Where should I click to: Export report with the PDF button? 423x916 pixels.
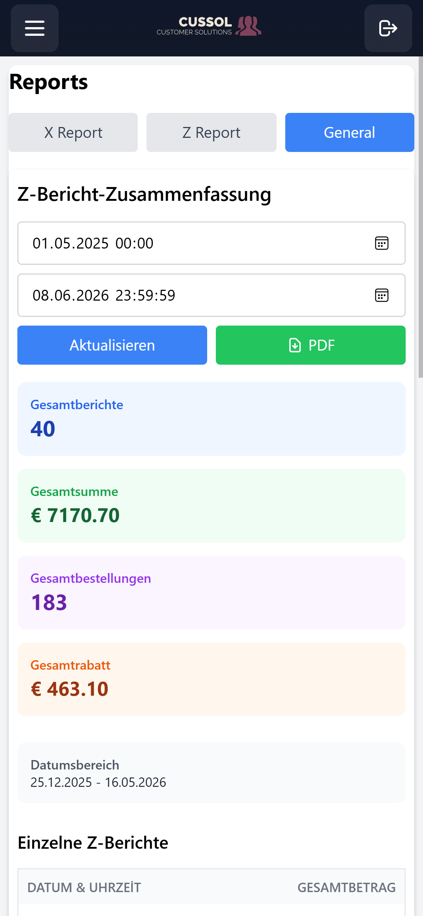(311, 345)
